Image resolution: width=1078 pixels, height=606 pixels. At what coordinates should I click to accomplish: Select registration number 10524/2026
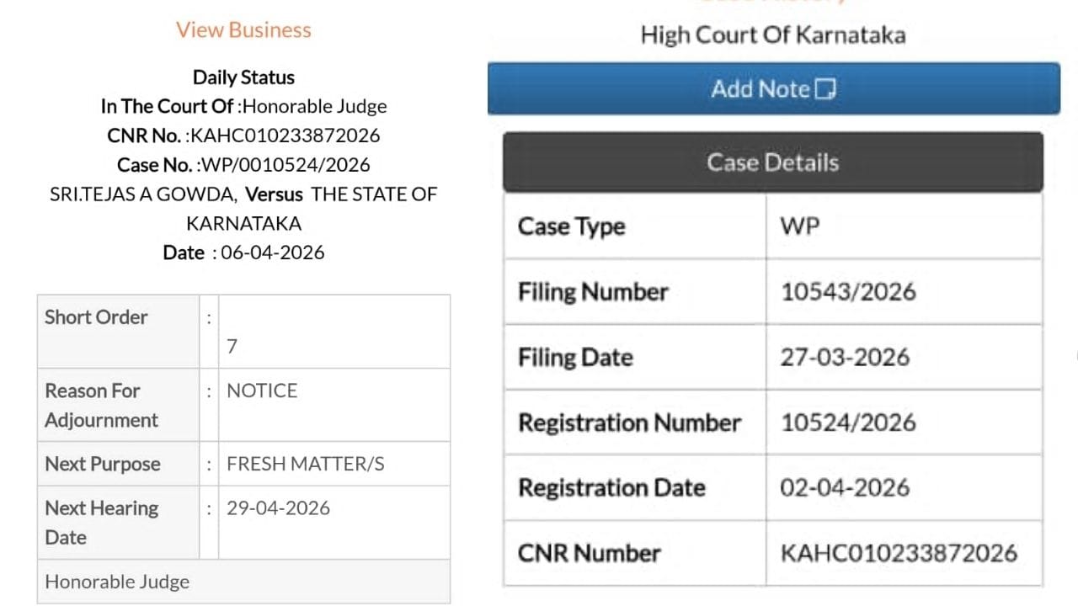(848, 423)
